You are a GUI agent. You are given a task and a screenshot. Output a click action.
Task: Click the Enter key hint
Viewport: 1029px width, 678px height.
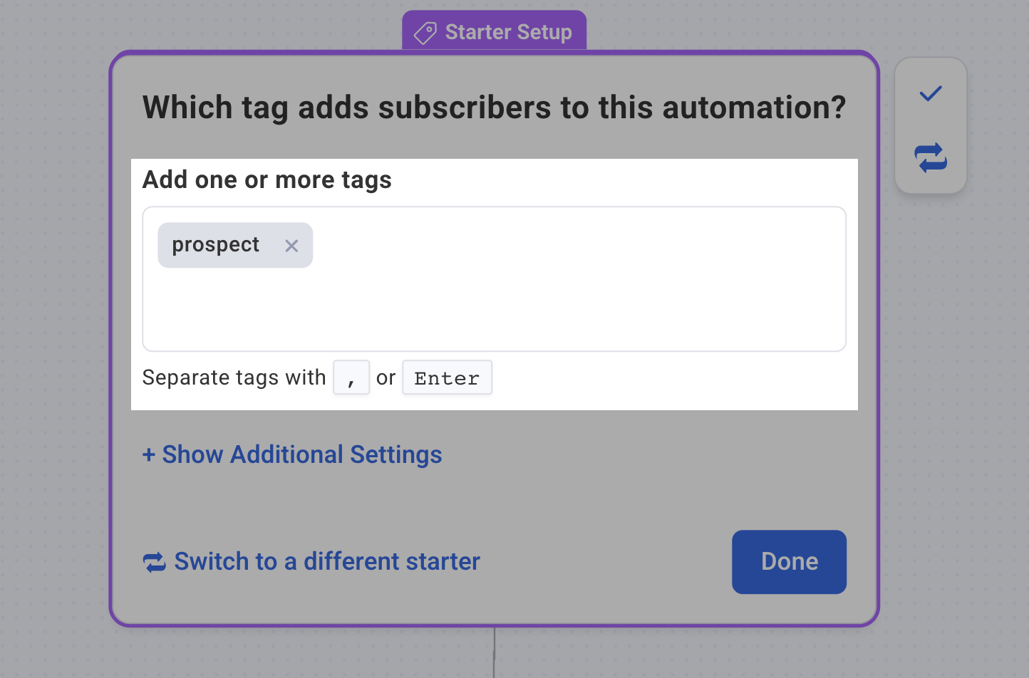pos(447,378)
